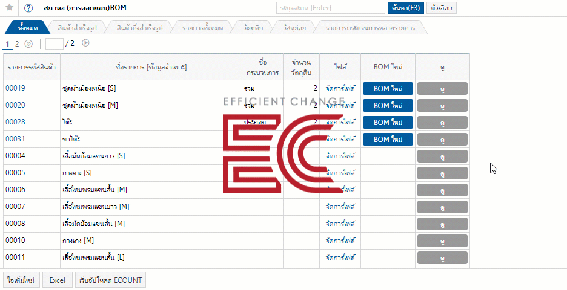Screen dimensions: 567x290
Task: Click the จำนวนวัตถุดิบ column header
Action: (301, 67)
